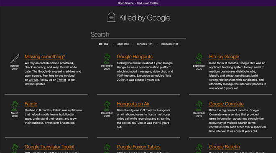Open the Google Bulletin heading link
276x153 pixels.
point(225,147)
